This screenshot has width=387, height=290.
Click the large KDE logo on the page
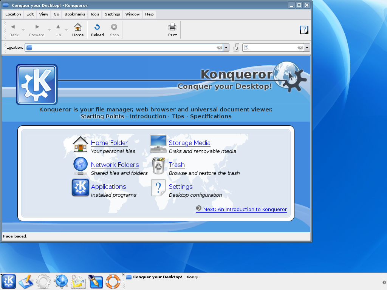tap(37, 84)
